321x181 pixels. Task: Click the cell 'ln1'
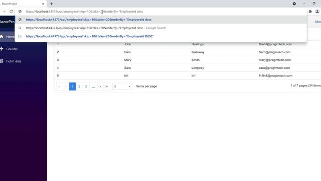click(x=194, y=75)
